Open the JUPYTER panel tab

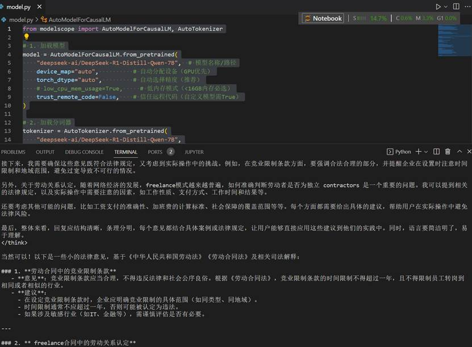[x=194, y=152]
